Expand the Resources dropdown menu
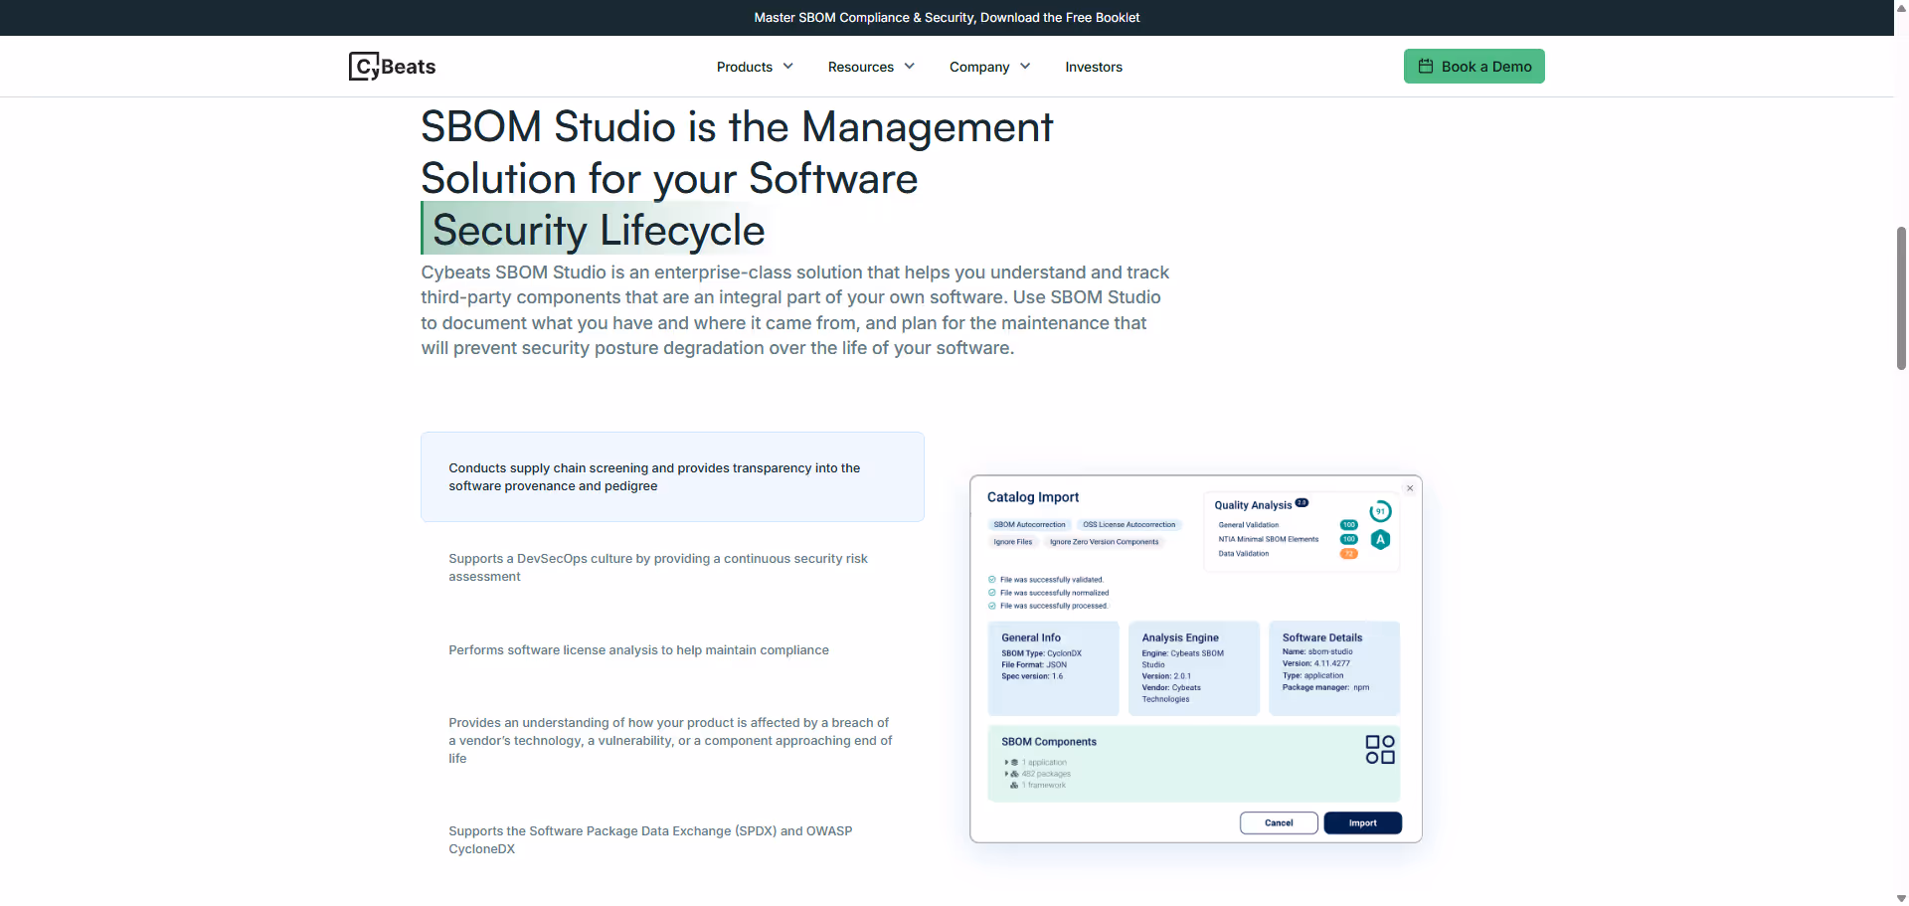This screenshot has width=1909, height=906. click(x=871, y=67)
